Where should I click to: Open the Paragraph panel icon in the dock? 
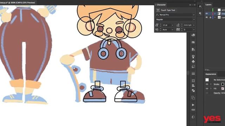click(x=200, y=14)
